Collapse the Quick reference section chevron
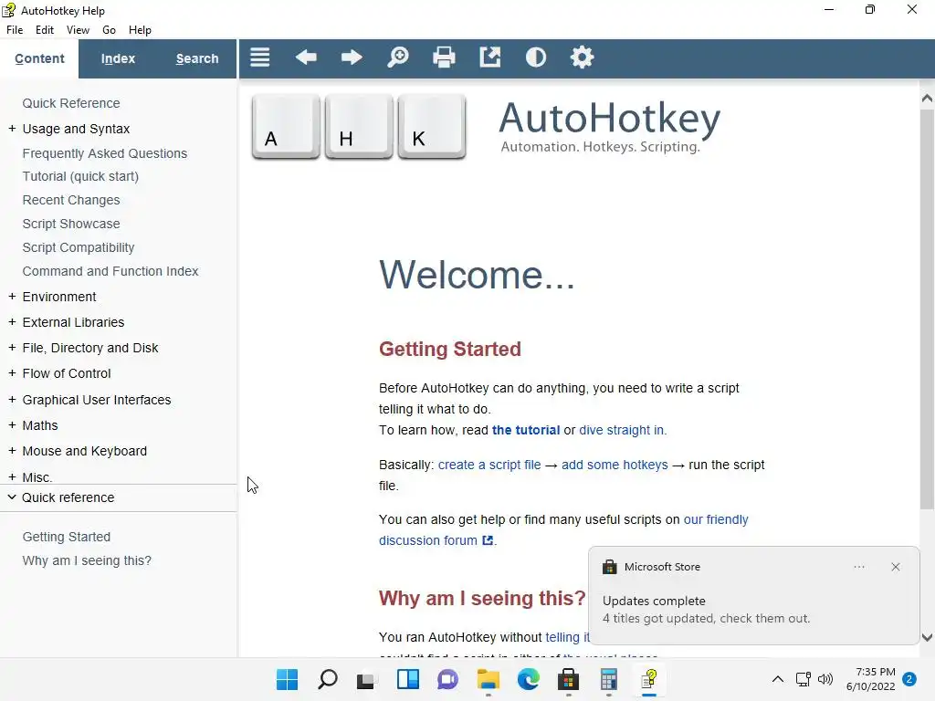Viewport: 935px width, 701px height. point(11,497)
